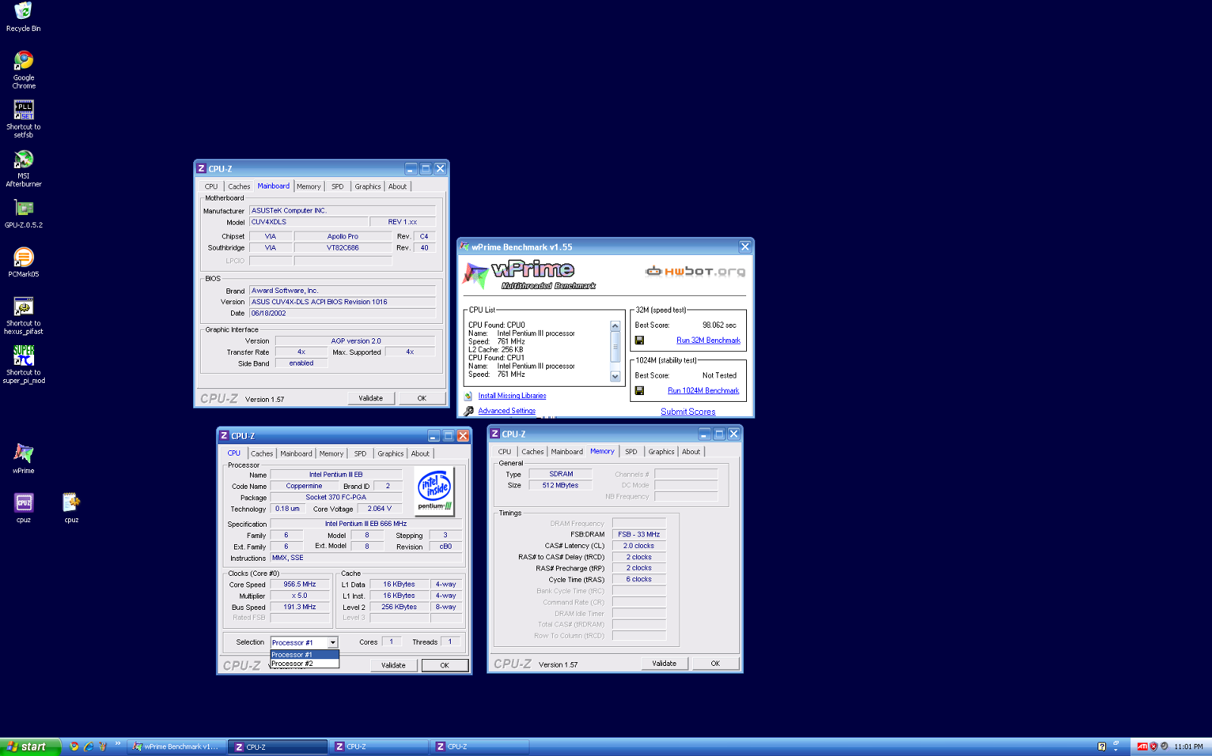The image size is (1212, 756).
Task: Open About tab in the Memory CPU-Z window
Action: (x=691, y=452)
